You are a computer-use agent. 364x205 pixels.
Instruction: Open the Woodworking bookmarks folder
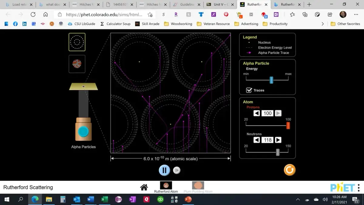178,24
